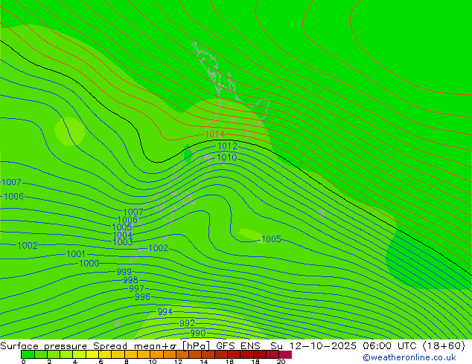
Task: Pick the dark red swatch above 20
Action: pos(285,354)
